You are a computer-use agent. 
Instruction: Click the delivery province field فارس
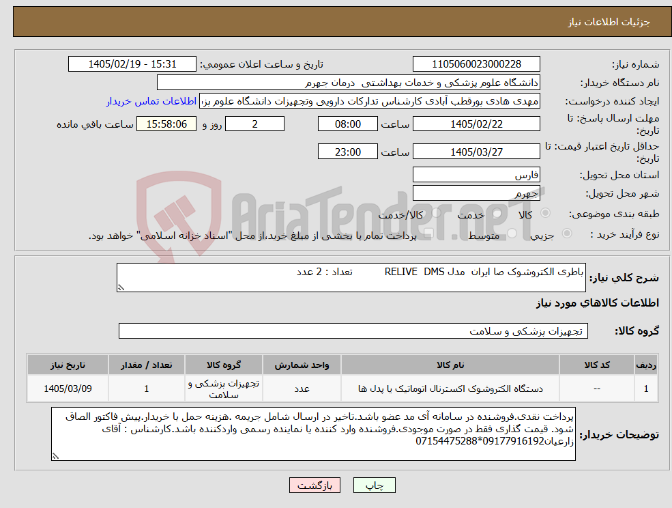pyautogui.click(x=476, y=175)
